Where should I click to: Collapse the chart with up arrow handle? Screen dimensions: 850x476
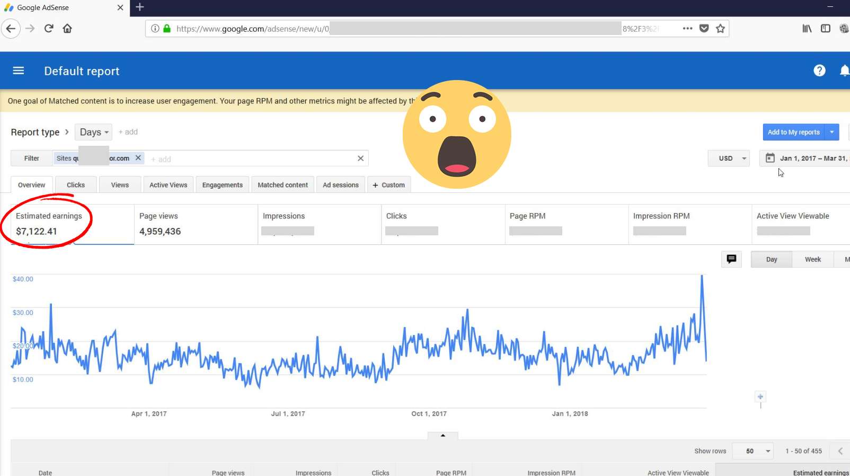tap(443, 435)
